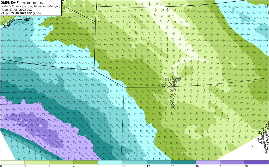The image size is (269, 168).
Task: Click the green 4–6 m/s legend swatch
Action: 61,162
